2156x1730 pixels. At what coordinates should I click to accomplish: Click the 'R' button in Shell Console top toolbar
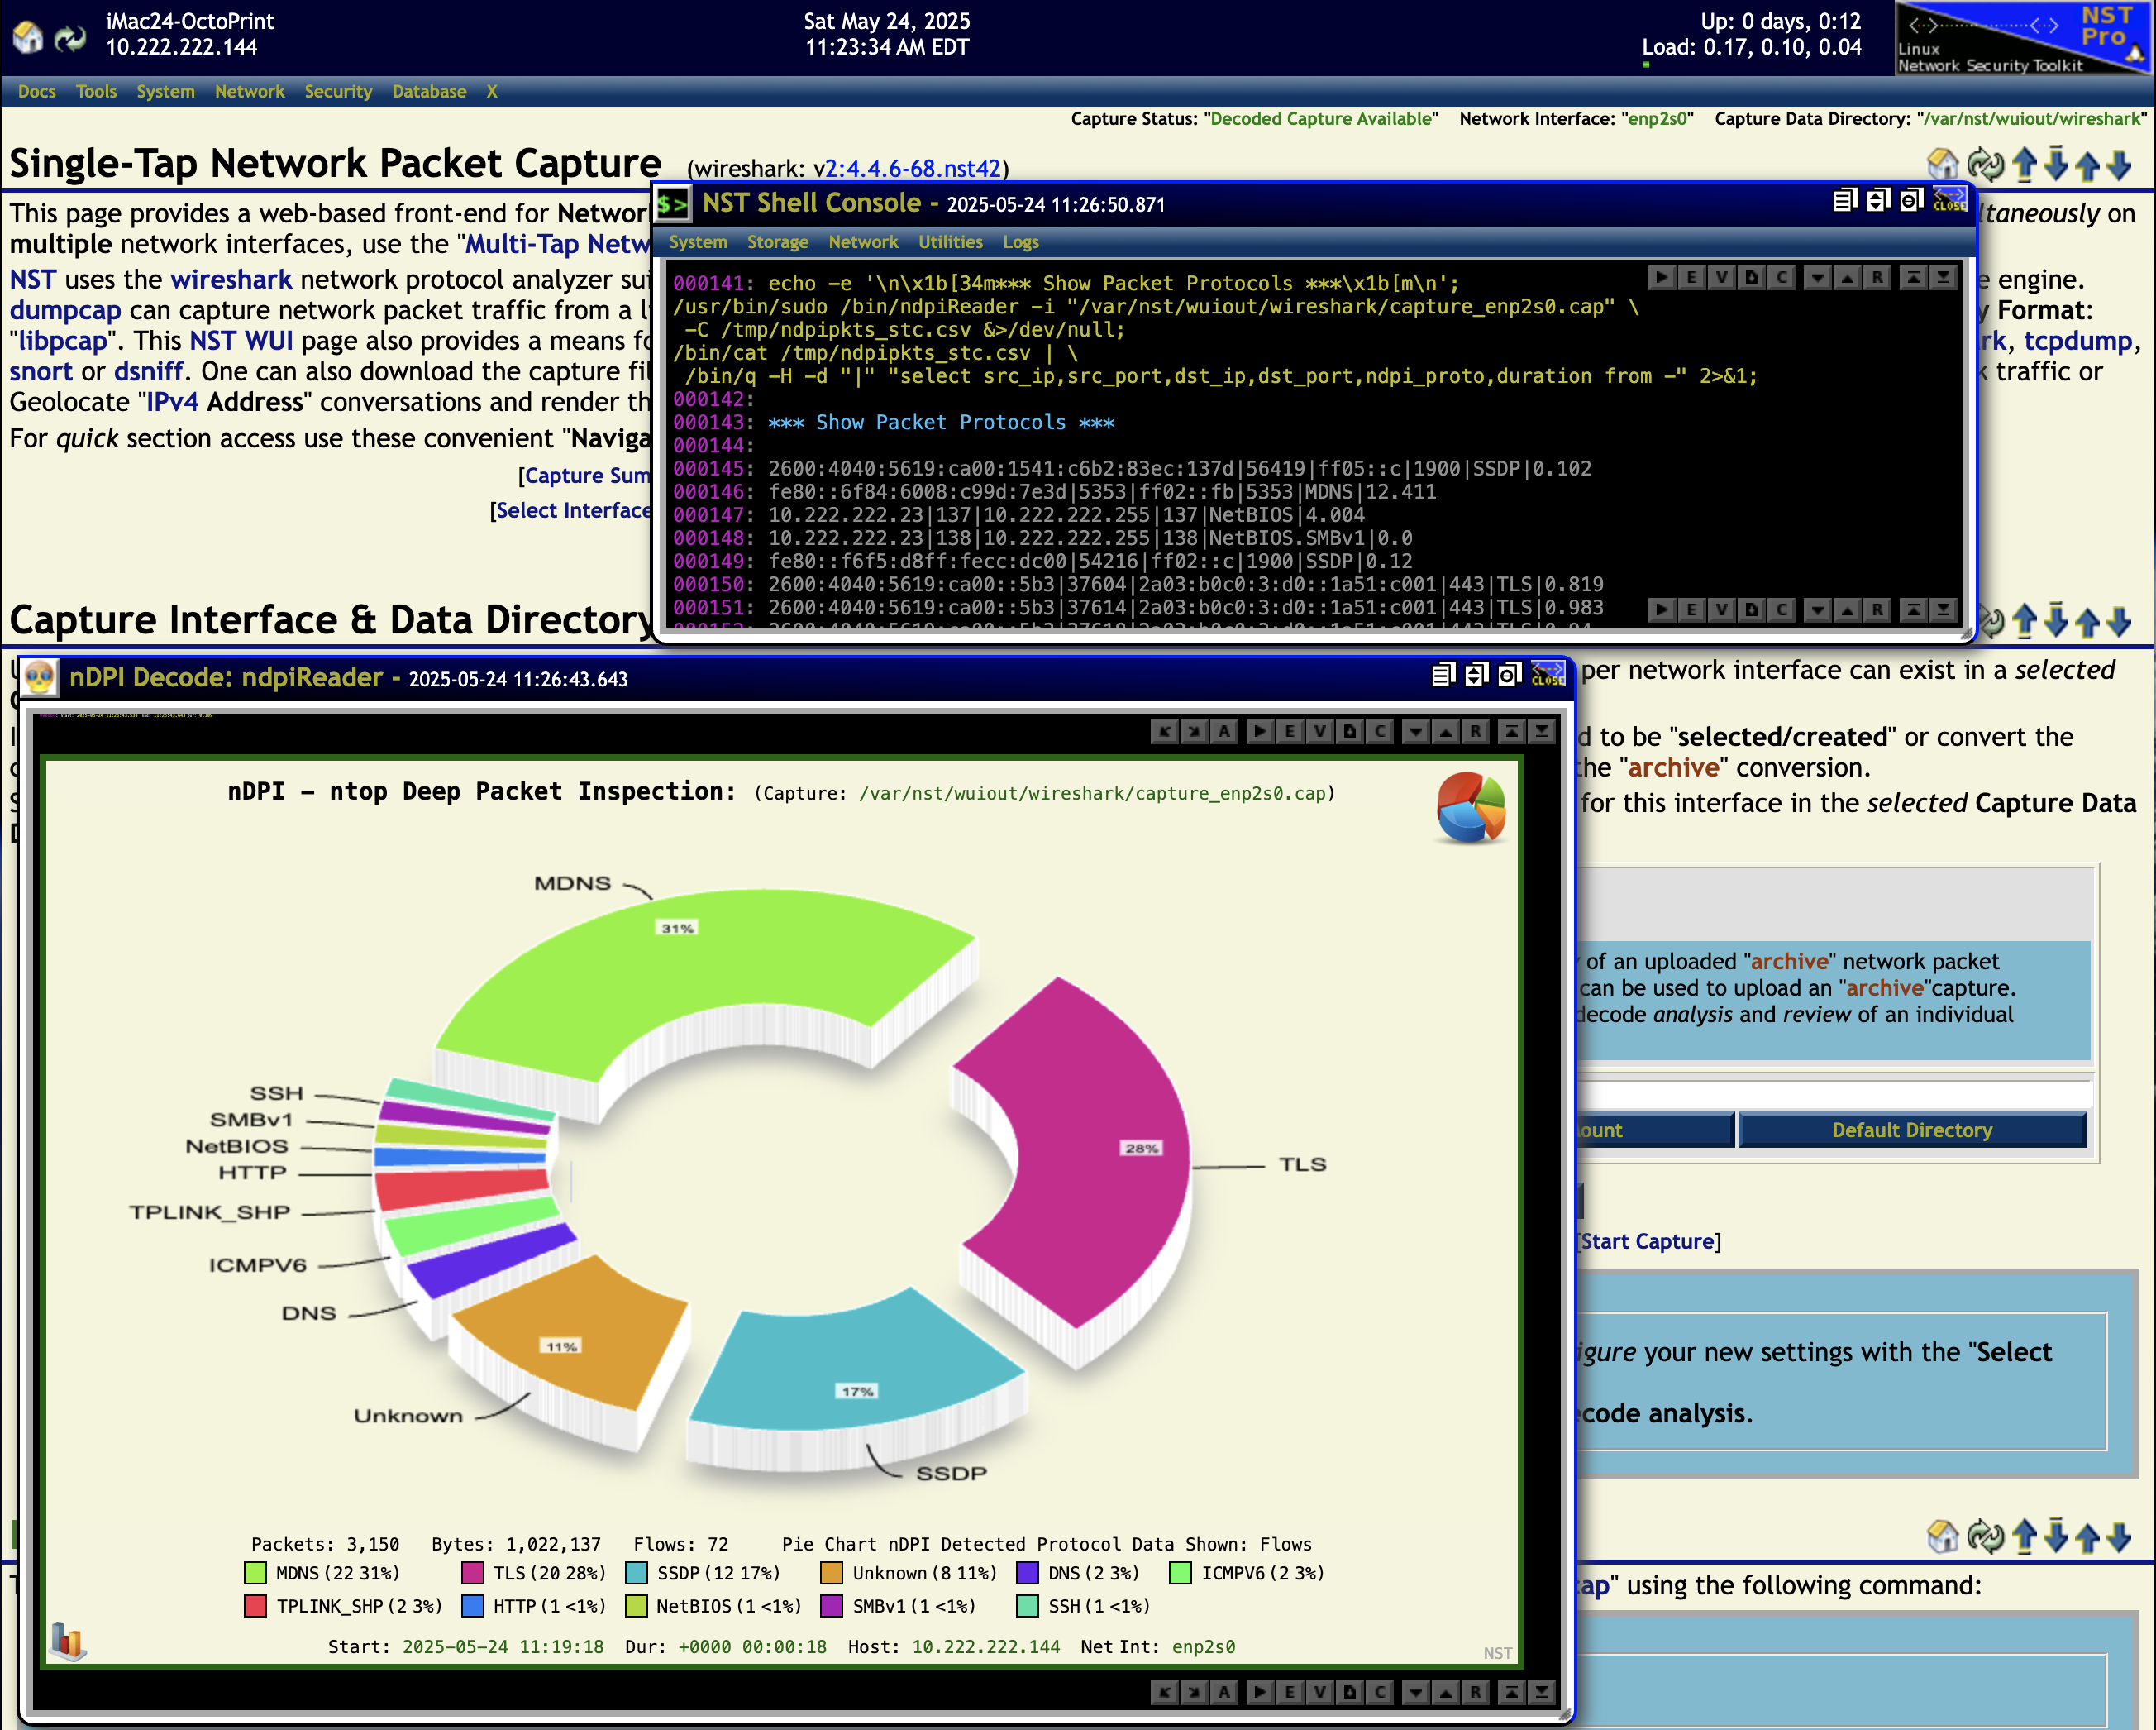pos(1877,277)
